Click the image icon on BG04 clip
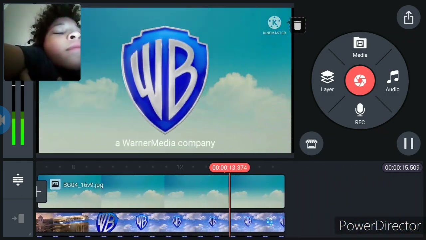 [x=55, y=184]
